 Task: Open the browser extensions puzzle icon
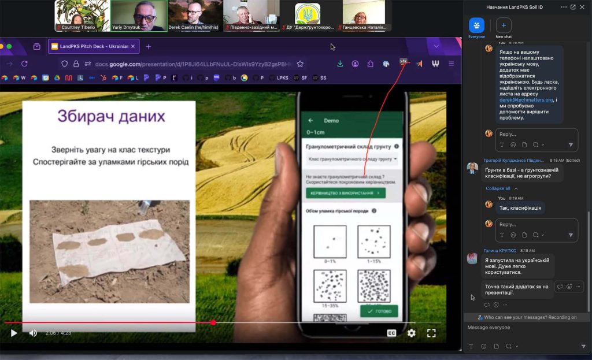(x=370, y=62)
